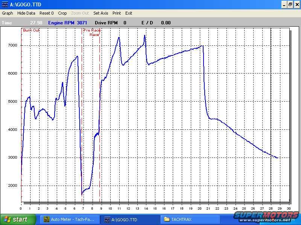Image resolution: width=301 pixels, height=225 pixels.
Task: Click the red Burn Out marker line
Action: tap(21, 112)
